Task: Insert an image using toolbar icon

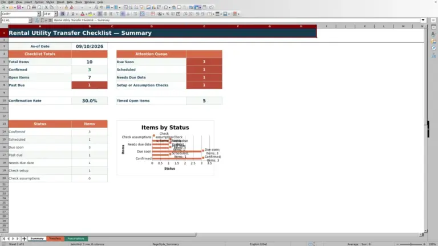Action: point(148,7)
